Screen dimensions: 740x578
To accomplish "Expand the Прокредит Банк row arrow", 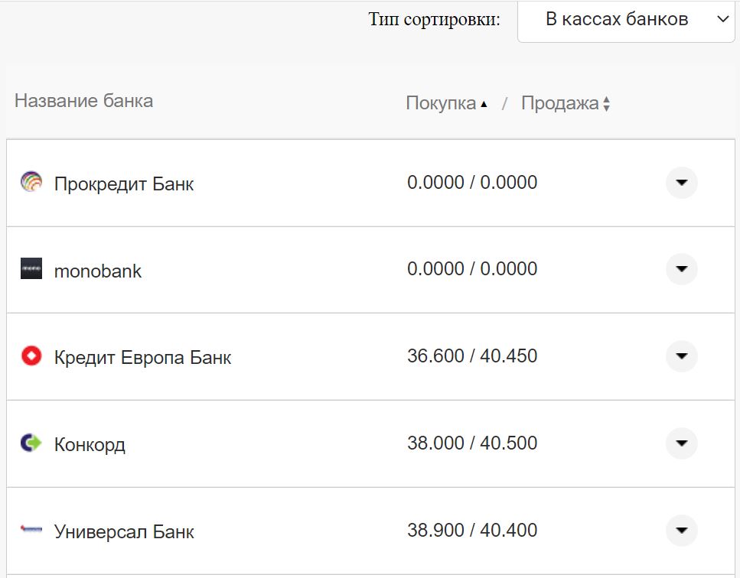I will [x=680, y=183].
